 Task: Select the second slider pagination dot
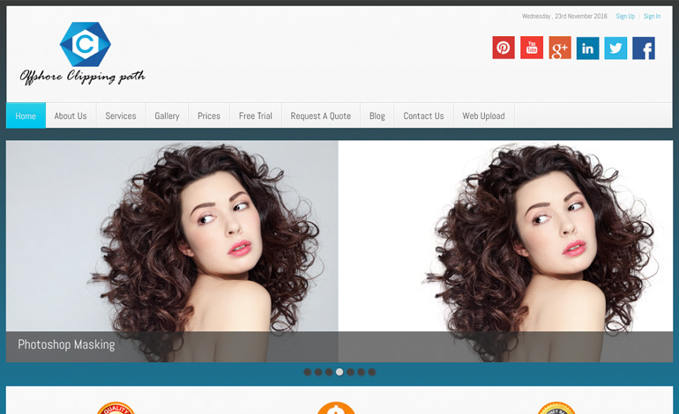point(318,372)
